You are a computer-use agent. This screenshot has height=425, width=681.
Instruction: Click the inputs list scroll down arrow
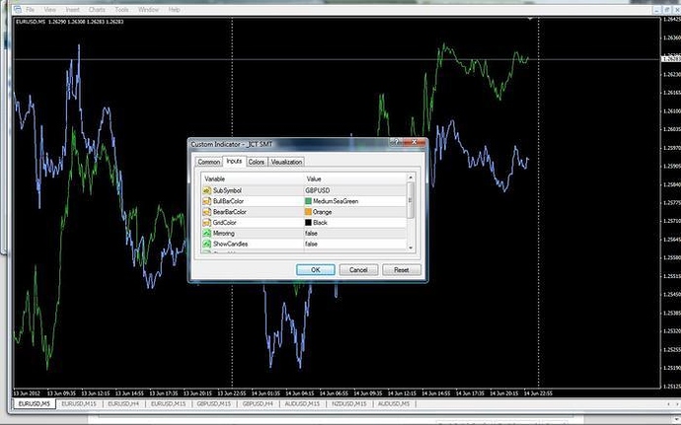pos(411,248)
